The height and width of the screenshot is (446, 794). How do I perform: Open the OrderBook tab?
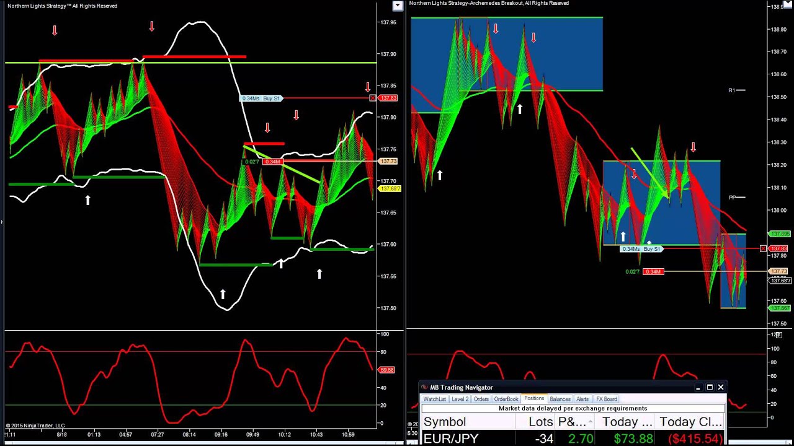coord(506,399)
